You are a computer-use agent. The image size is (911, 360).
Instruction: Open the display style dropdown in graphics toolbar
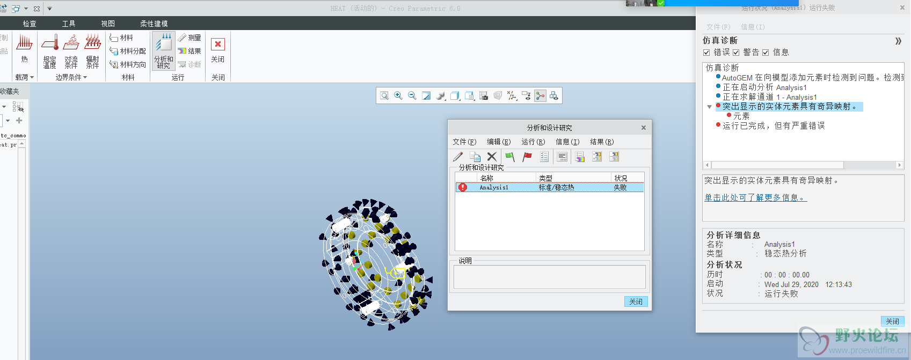tap(455, 95)
